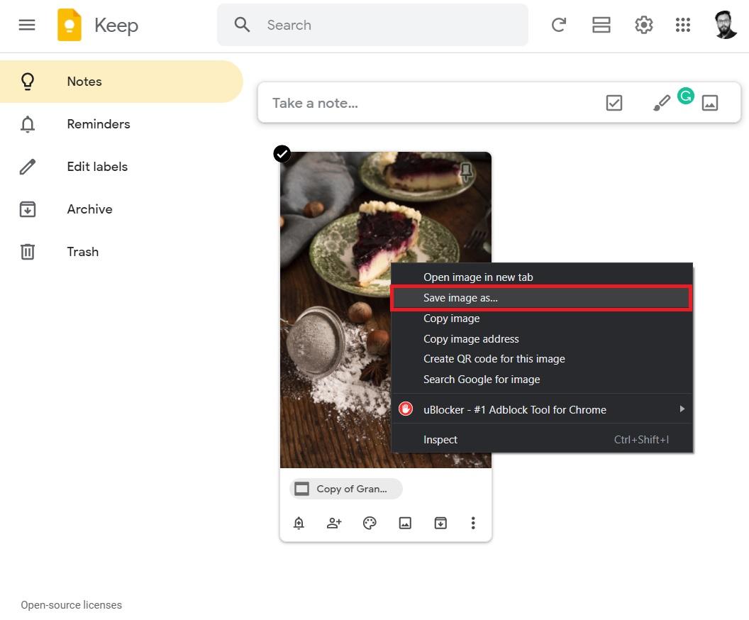The height and width of the screenshot is (620, 749).
Task: Pin the note with pushpin icon
Action: (466, 172)
